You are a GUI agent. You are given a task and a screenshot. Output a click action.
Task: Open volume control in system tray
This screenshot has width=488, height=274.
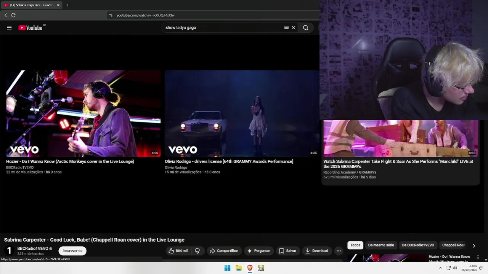tap(455, 268)
